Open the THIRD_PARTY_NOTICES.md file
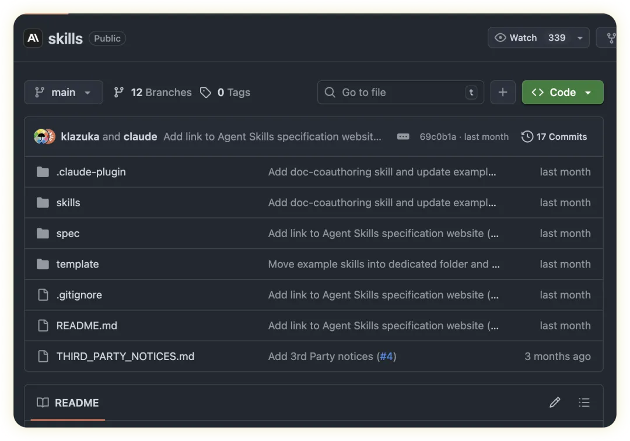The image size is (630, 441). (125, 357)
